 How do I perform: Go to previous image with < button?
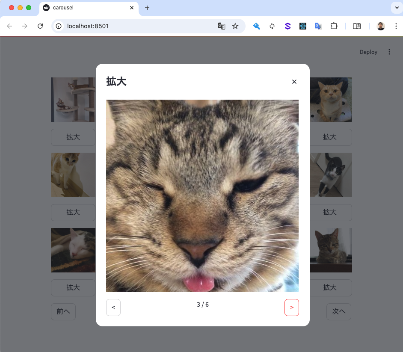click(x=113, y=307)
